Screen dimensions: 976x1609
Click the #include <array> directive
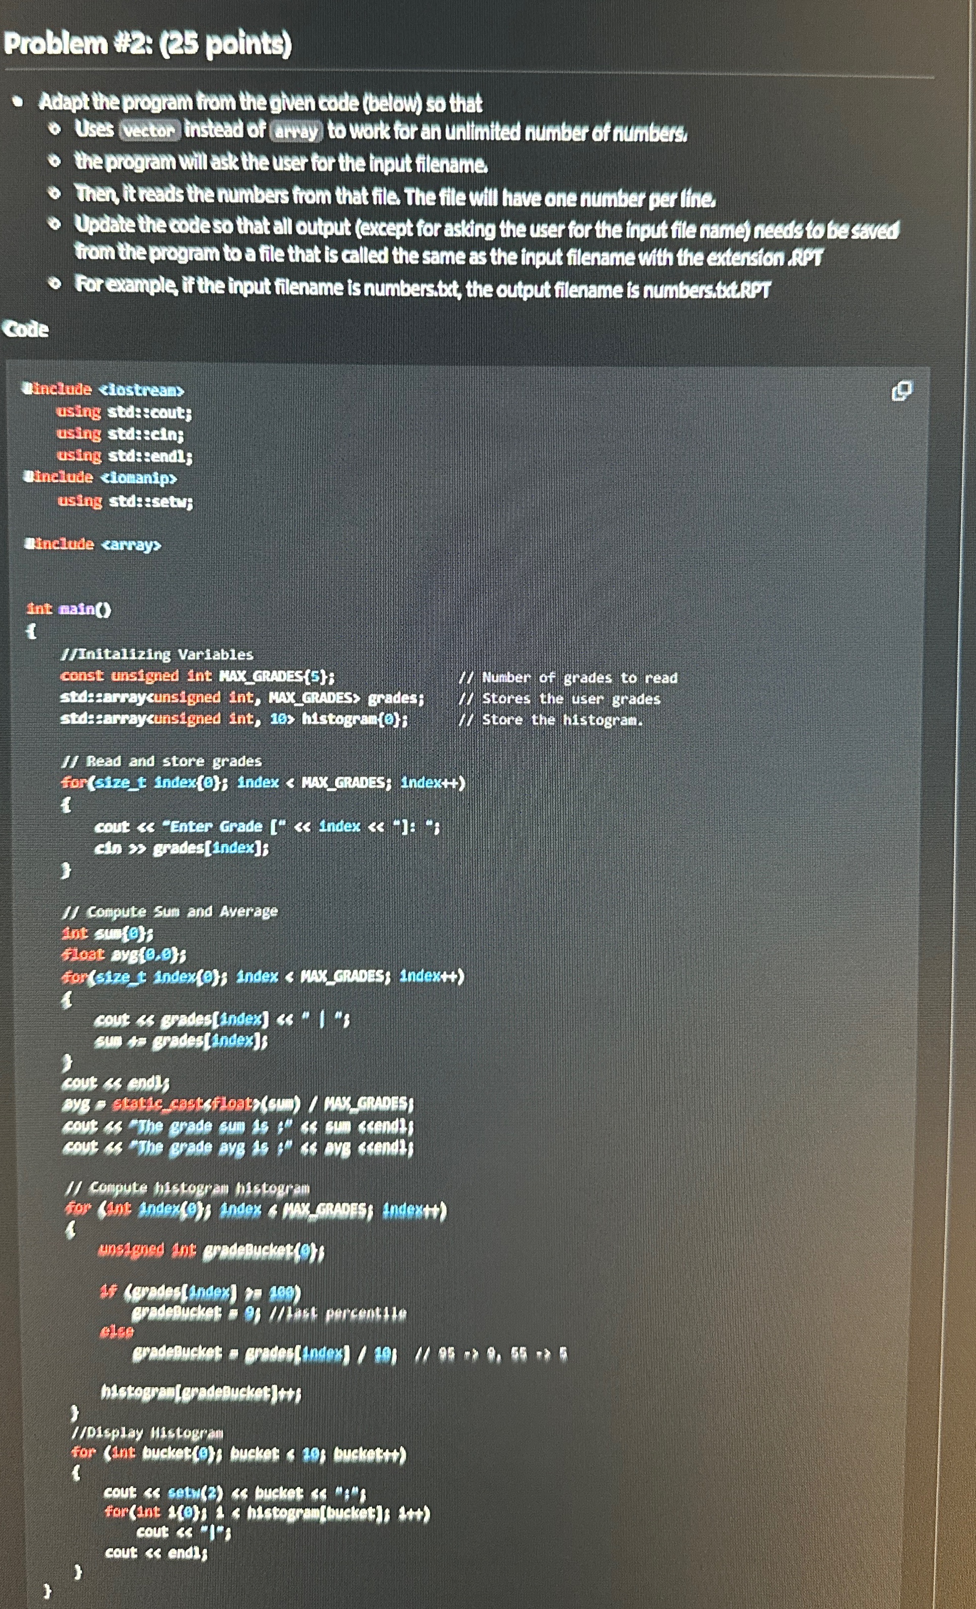[x=92, y=543]
